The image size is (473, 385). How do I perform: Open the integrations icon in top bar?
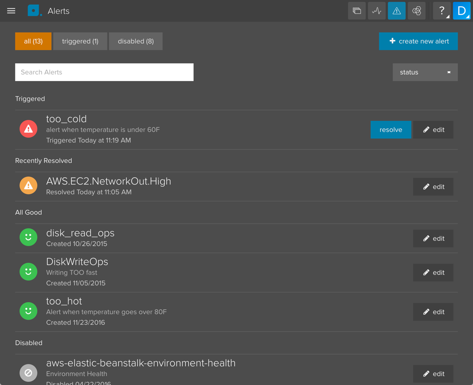416,11
